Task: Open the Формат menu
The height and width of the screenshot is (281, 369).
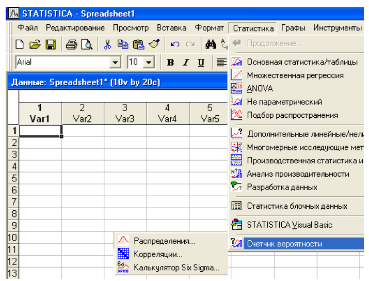Action: (209, 28)
